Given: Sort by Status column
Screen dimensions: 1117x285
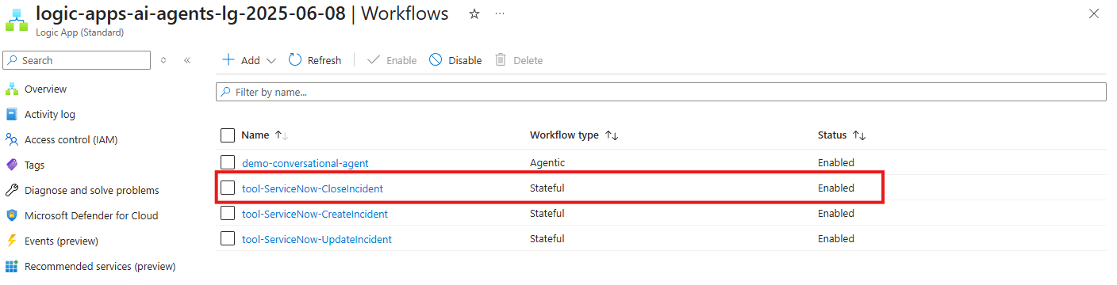Looking at the screenshot, I should coord(842,135).
